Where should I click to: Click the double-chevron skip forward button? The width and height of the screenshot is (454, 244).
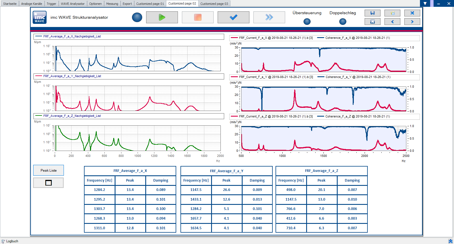269,17
